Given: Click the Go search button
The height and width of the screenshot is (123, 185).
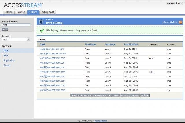Looking at the screenshot, I should tap(5, 29).
